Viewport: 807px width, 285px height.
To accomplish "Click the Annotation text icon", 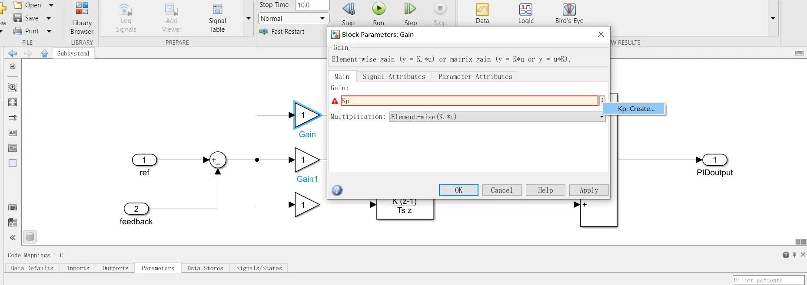I will (x=13, y=133).
